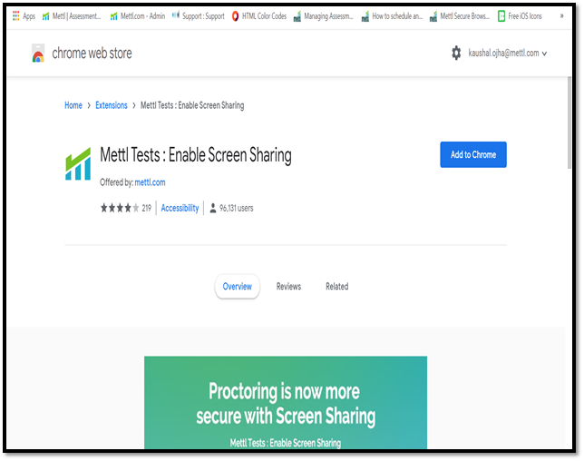584x461 pixels.
Task: Open the Managing Assessm... bookmark
Action: tap(323, 16)
